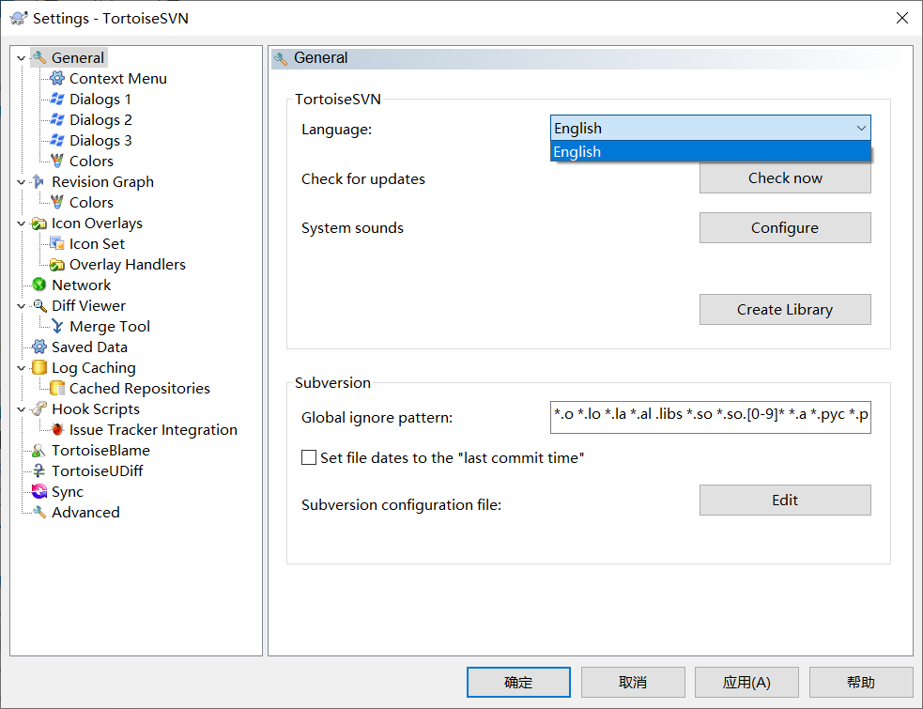Click the General wrench icon in tree
The image size is (923, 709).
pyautogui.click(x=39, y=57)
